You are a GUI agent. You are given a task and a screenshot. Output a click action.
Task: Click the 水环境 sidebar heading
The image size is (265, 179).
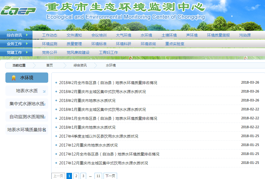click(27, 78)
